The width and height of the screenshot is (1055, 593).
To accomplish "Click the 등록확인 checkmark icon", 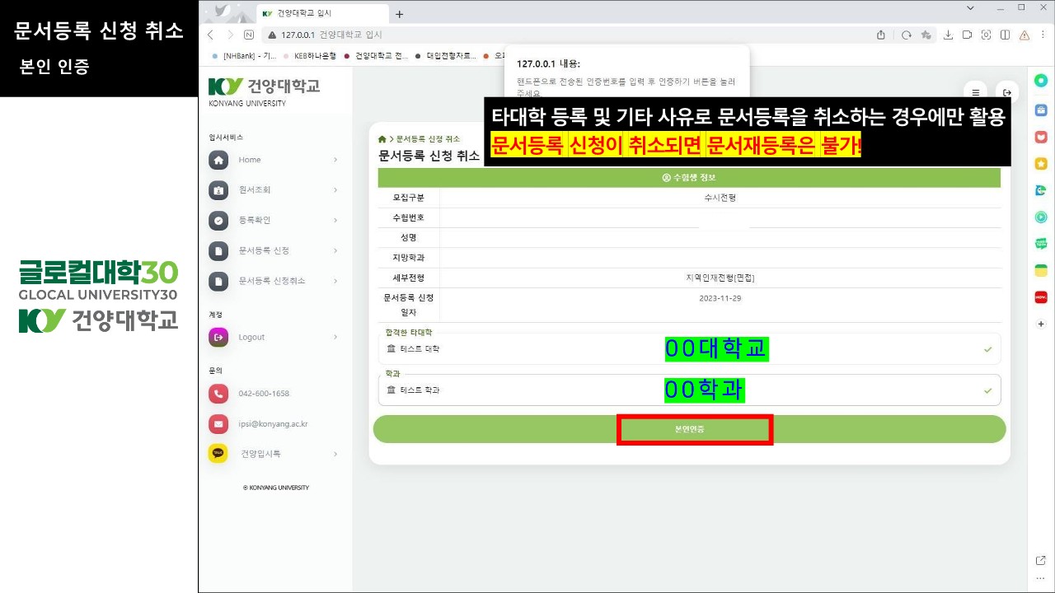I will click(218, 221).
